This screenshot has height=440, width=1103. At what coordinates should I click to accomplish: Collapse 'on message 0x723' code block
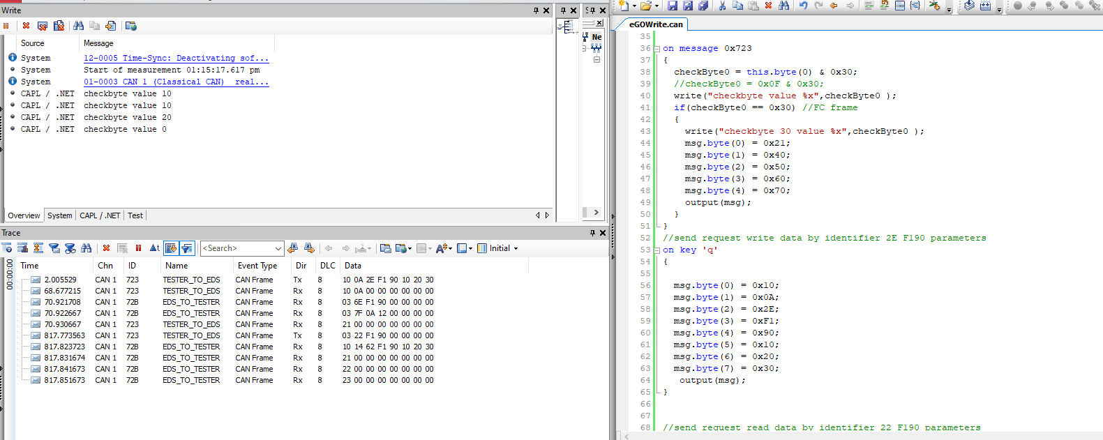[656, 49]
